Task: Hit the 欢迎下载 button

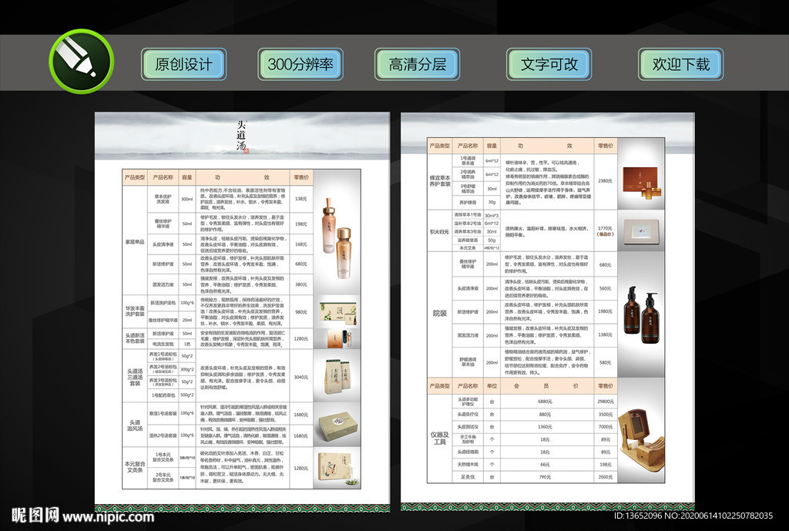Action: point(680,64)
